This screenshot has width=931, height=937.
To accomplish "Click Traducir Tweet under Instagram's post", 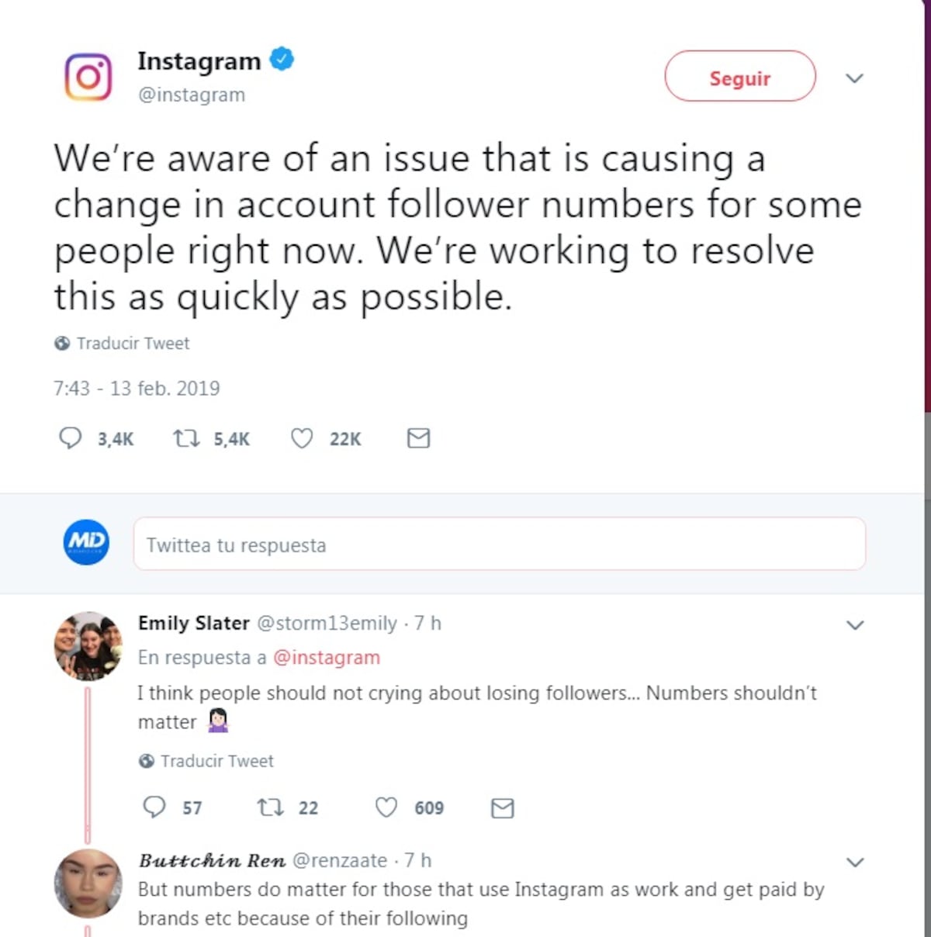I will [132, 342].
